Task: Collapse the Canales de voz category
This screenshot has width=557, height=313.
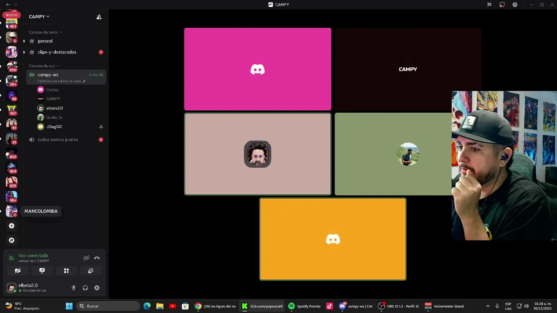Action: 44,66
